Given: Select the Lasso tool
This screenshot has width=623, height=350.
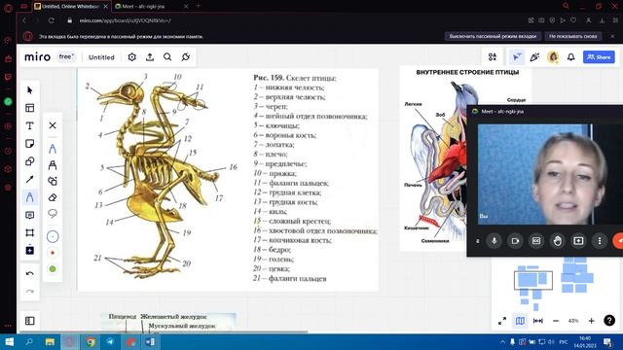Looking at the screenshot, I should pyautogui.click(x=53, y=214).
